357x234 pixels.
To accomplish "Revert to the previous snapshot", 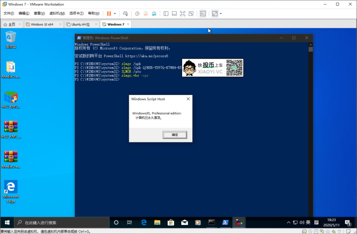I will (x=146, y=14).
